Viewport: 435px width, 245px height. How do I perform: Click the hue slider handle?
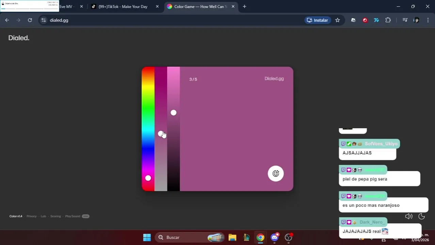point(148,178)
